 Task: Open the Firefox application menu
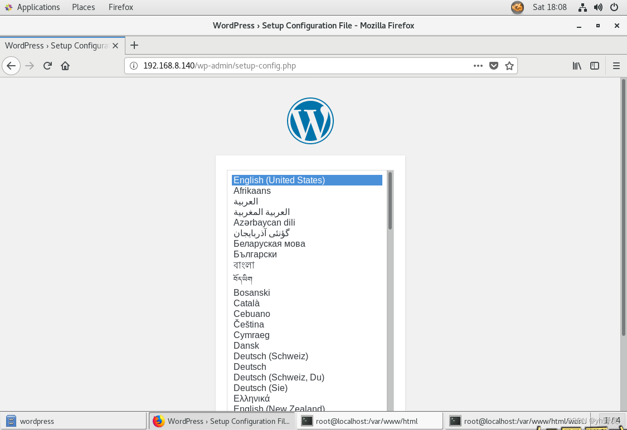(x=121, y=7)
